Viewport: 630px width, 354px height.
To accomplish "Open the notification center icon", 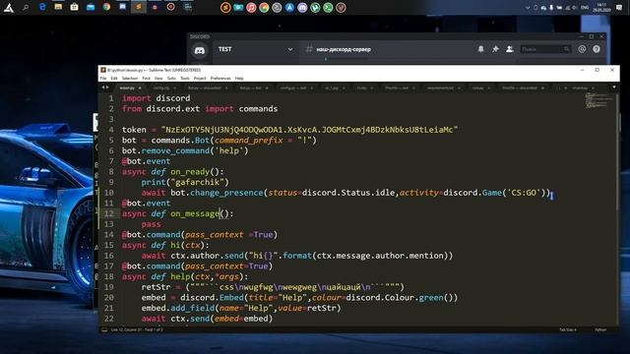I will coord(619,8).
